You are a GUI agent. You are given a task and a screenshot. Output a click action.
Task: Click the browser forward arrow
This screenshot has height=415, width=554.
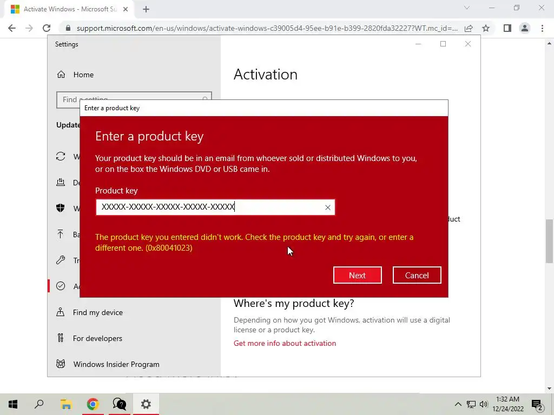point(29,28)
